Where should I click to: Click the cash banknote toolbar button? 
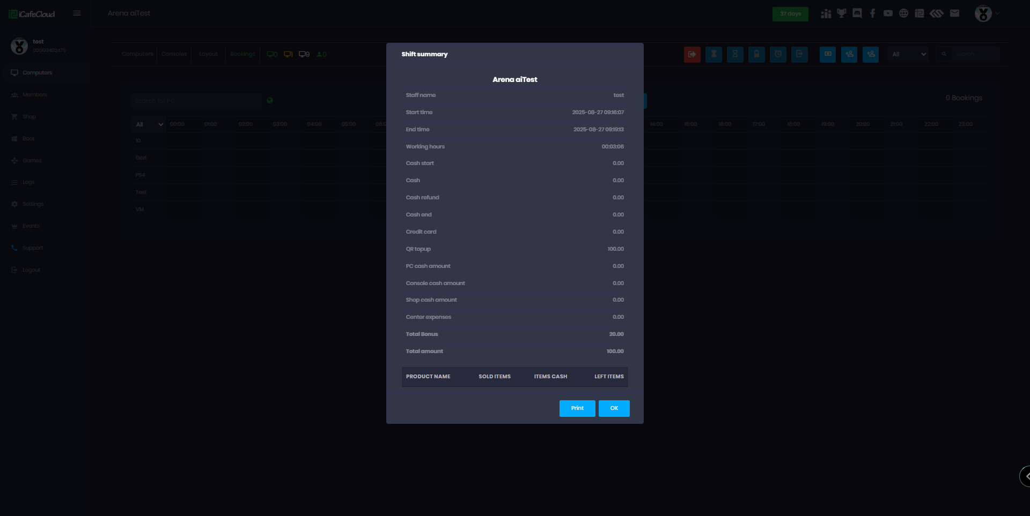[828, 54]
